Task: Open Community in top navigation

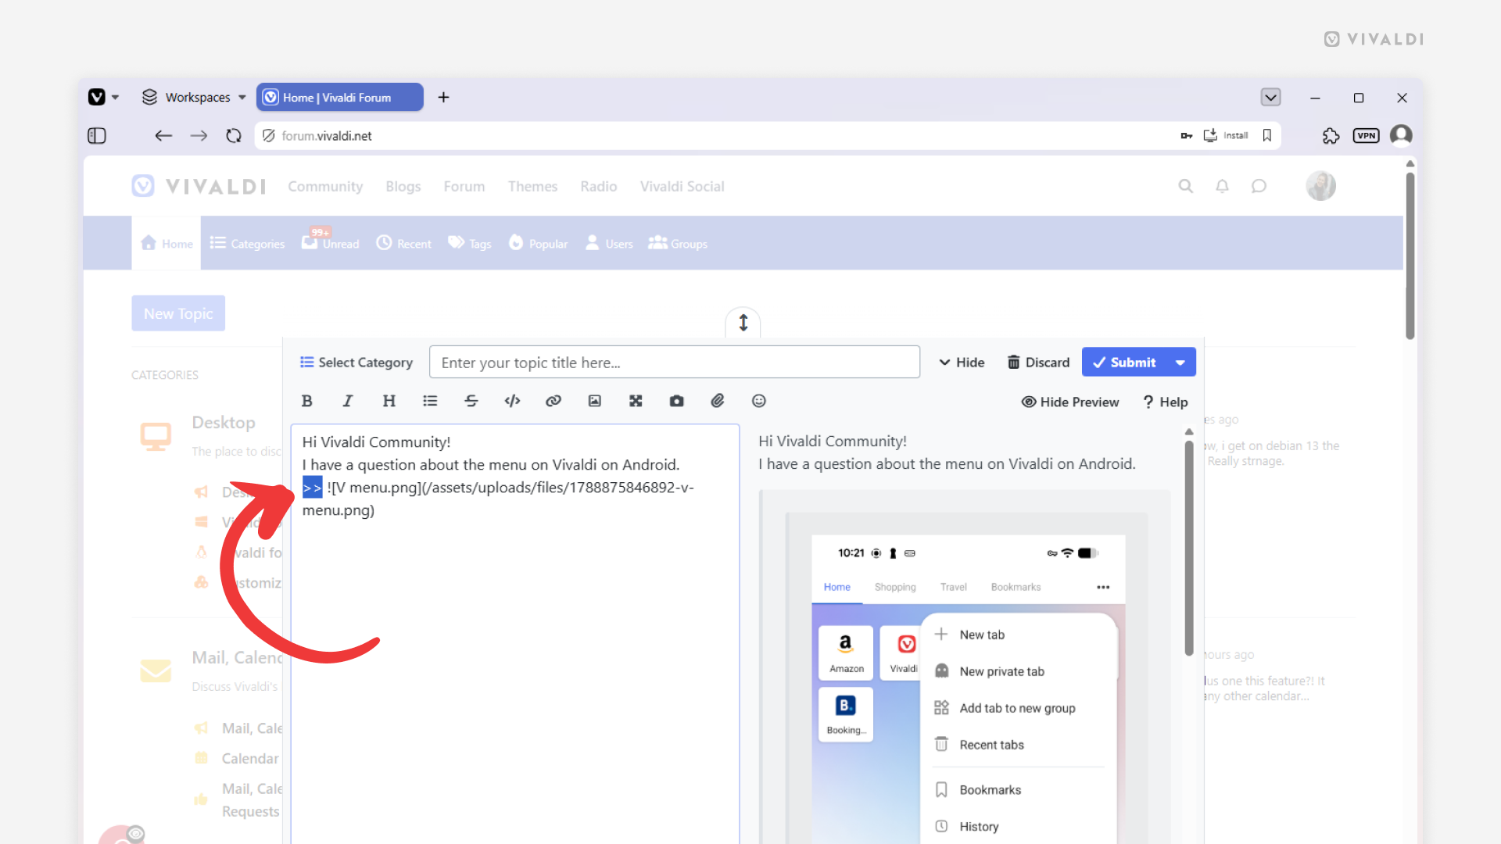Action: (325, 186)
